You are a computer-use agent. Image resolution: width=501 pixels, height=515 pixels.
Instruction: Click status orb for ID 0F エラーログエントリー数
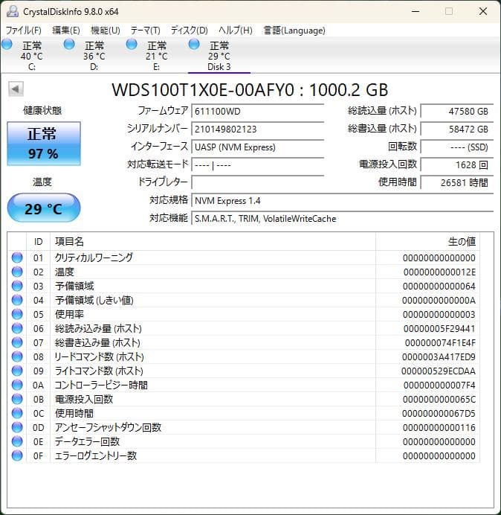[x=17, y=455]
